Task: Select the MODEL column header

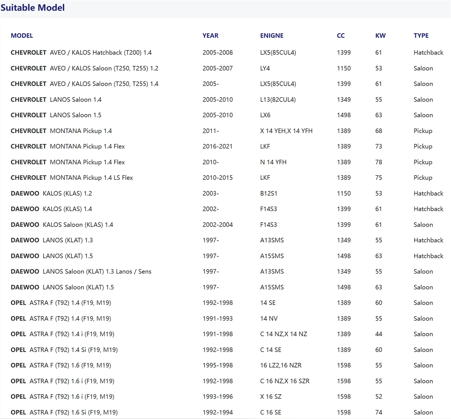Action: (x=22, y=36)
